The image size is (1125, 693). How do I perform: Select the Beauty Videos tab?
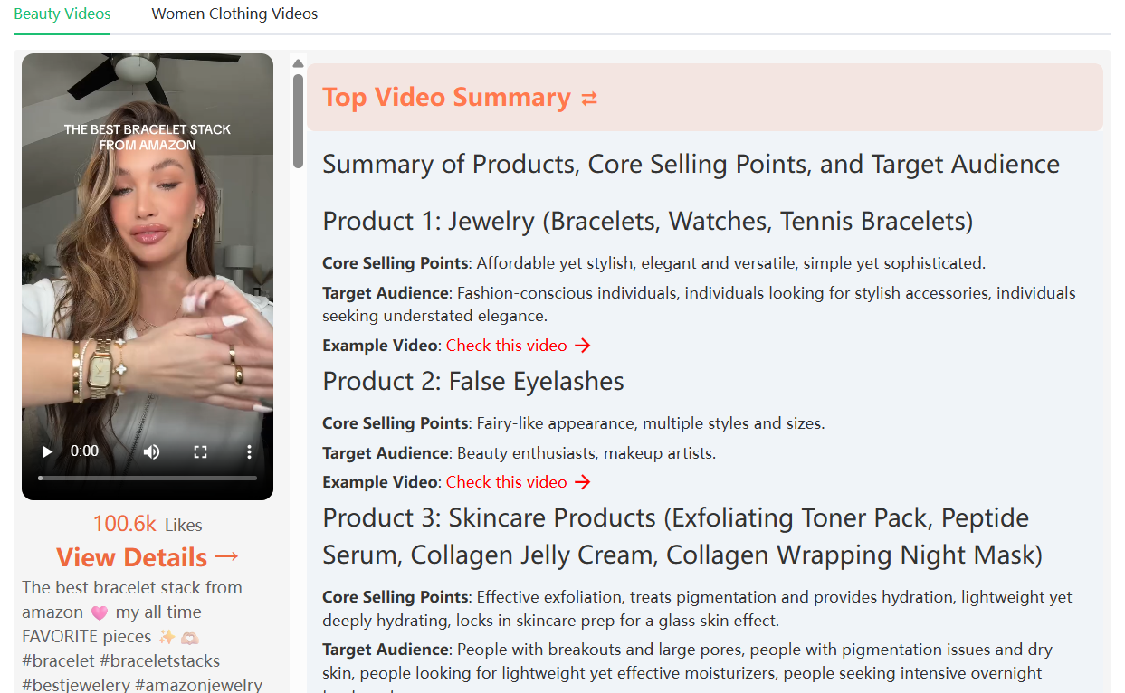pyautogui.click(x=62, y=14)
